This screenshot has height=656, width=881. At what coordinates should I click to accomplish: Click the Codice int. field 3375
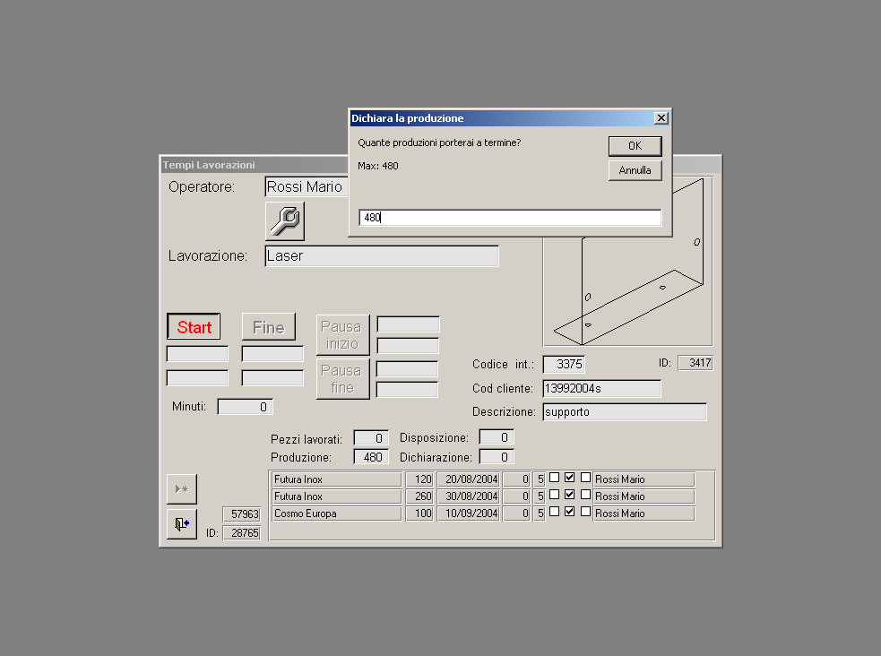564,364
